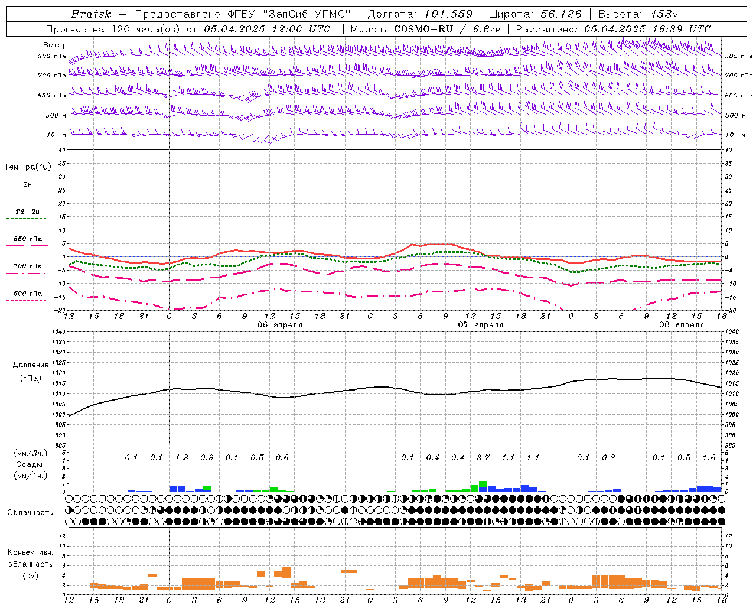Image resolution: width=756 pixels, height=605 pixels.
Task: Click the (гПа) unit label under Давление
Action: [31, 378]
